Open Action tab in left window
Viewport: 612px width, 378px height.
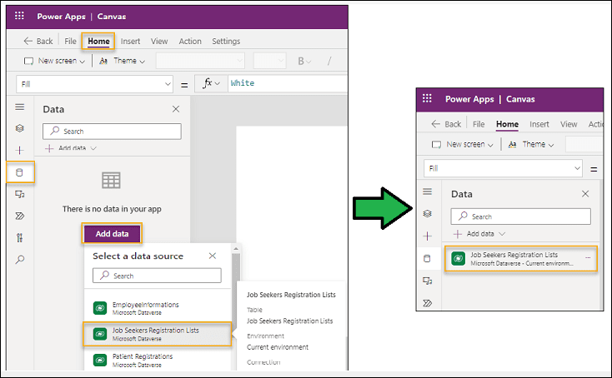click(x=190, y=41)
